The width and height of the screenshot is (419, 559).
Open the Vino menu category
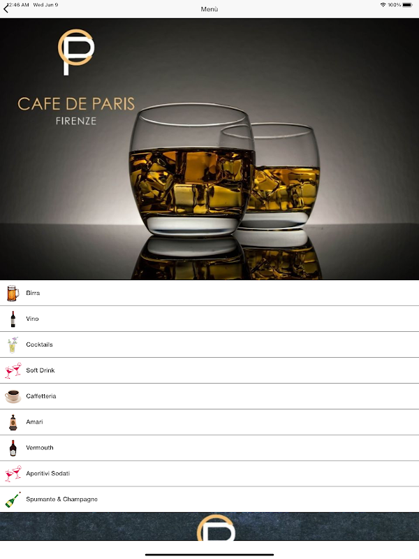pyautogui.click(x=209, y=319)
